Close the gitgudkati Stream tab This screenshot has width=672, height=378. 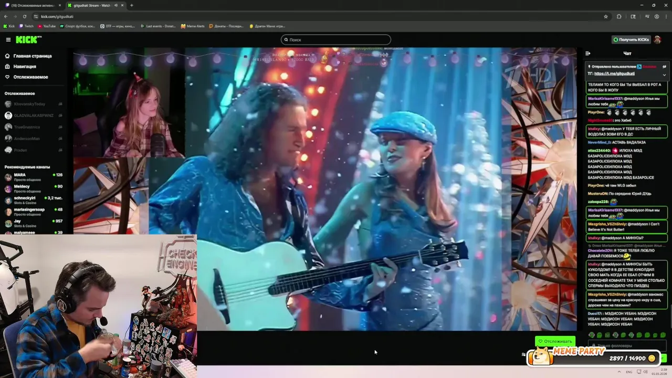tap(121, 5)
